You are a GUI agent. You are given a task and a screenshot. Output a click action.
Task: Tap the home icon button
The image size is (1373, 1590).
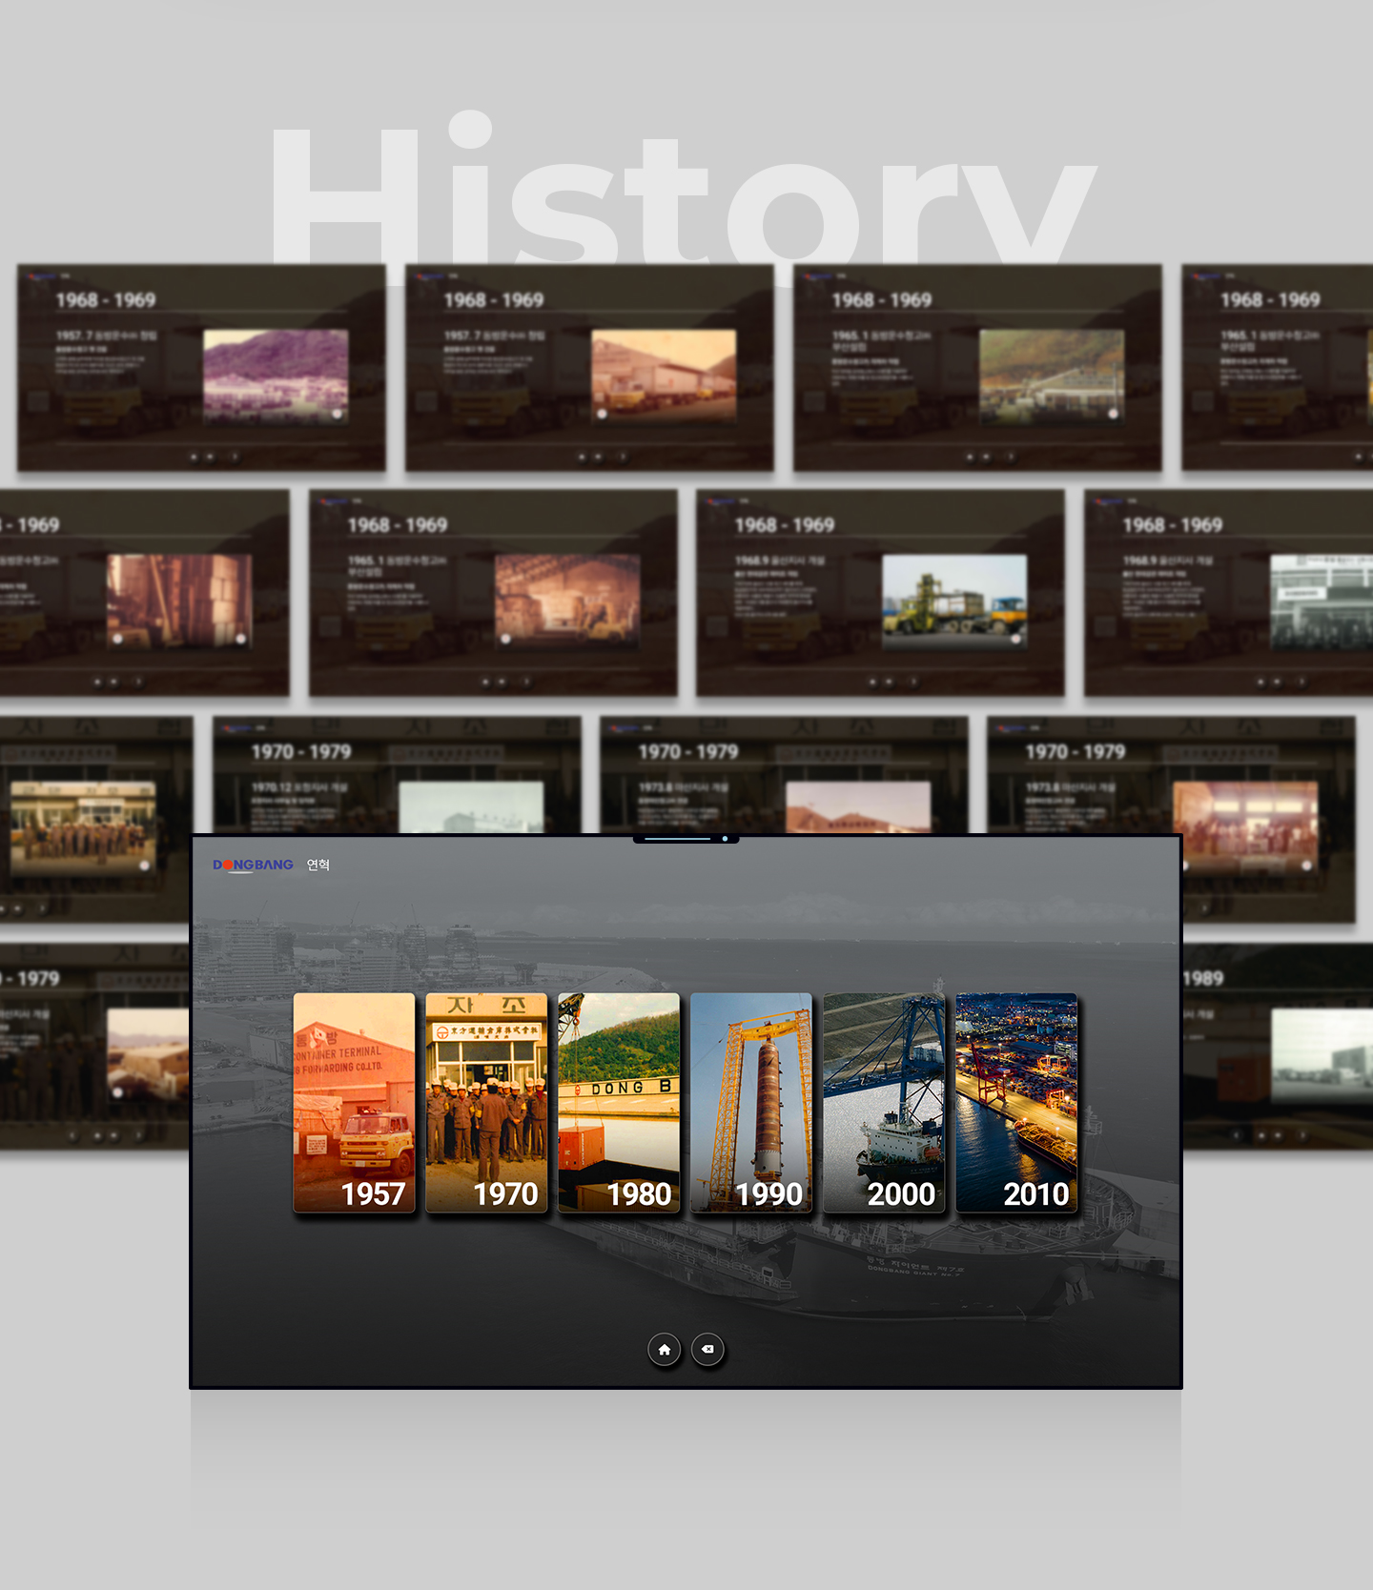(x=665, y=1350)
